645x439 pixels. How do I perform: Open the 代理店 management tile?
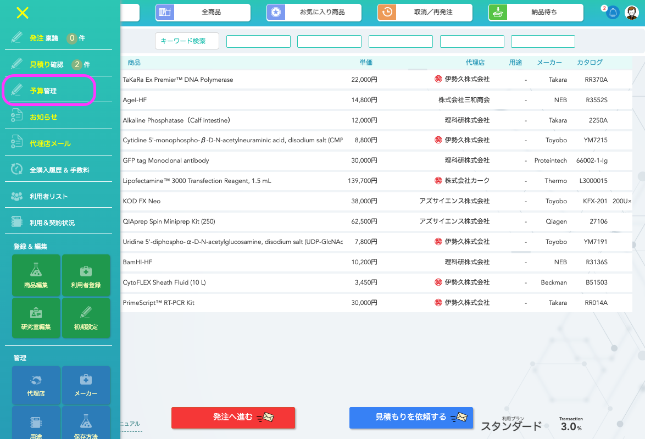pyautogui.click(x=36, y=385)
